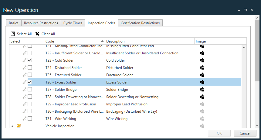Click the Vehicle Inspection folder icon

point(19,126)
